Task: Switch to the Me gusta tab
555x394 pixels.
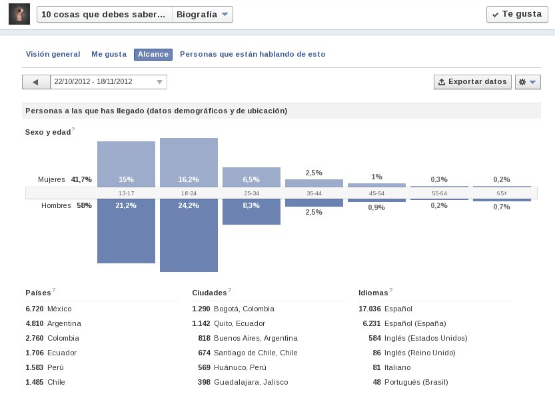Action: coord(109,54)
